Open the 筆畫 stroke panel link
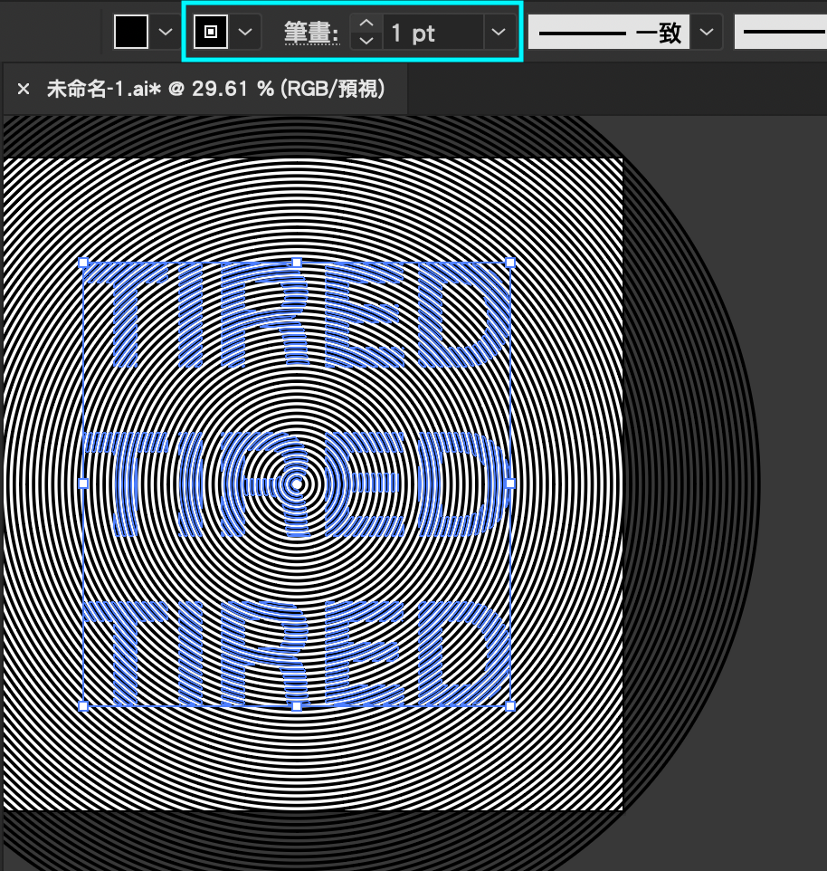This screenshot has width=827, height=871. click(311, 33)
